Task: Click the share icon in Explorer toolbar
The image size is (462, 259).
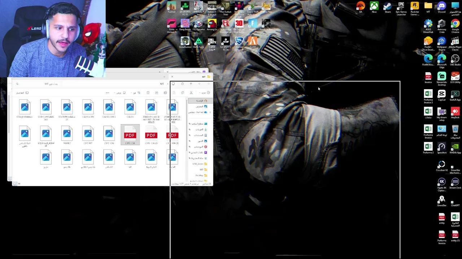Action: coord(157,93)
